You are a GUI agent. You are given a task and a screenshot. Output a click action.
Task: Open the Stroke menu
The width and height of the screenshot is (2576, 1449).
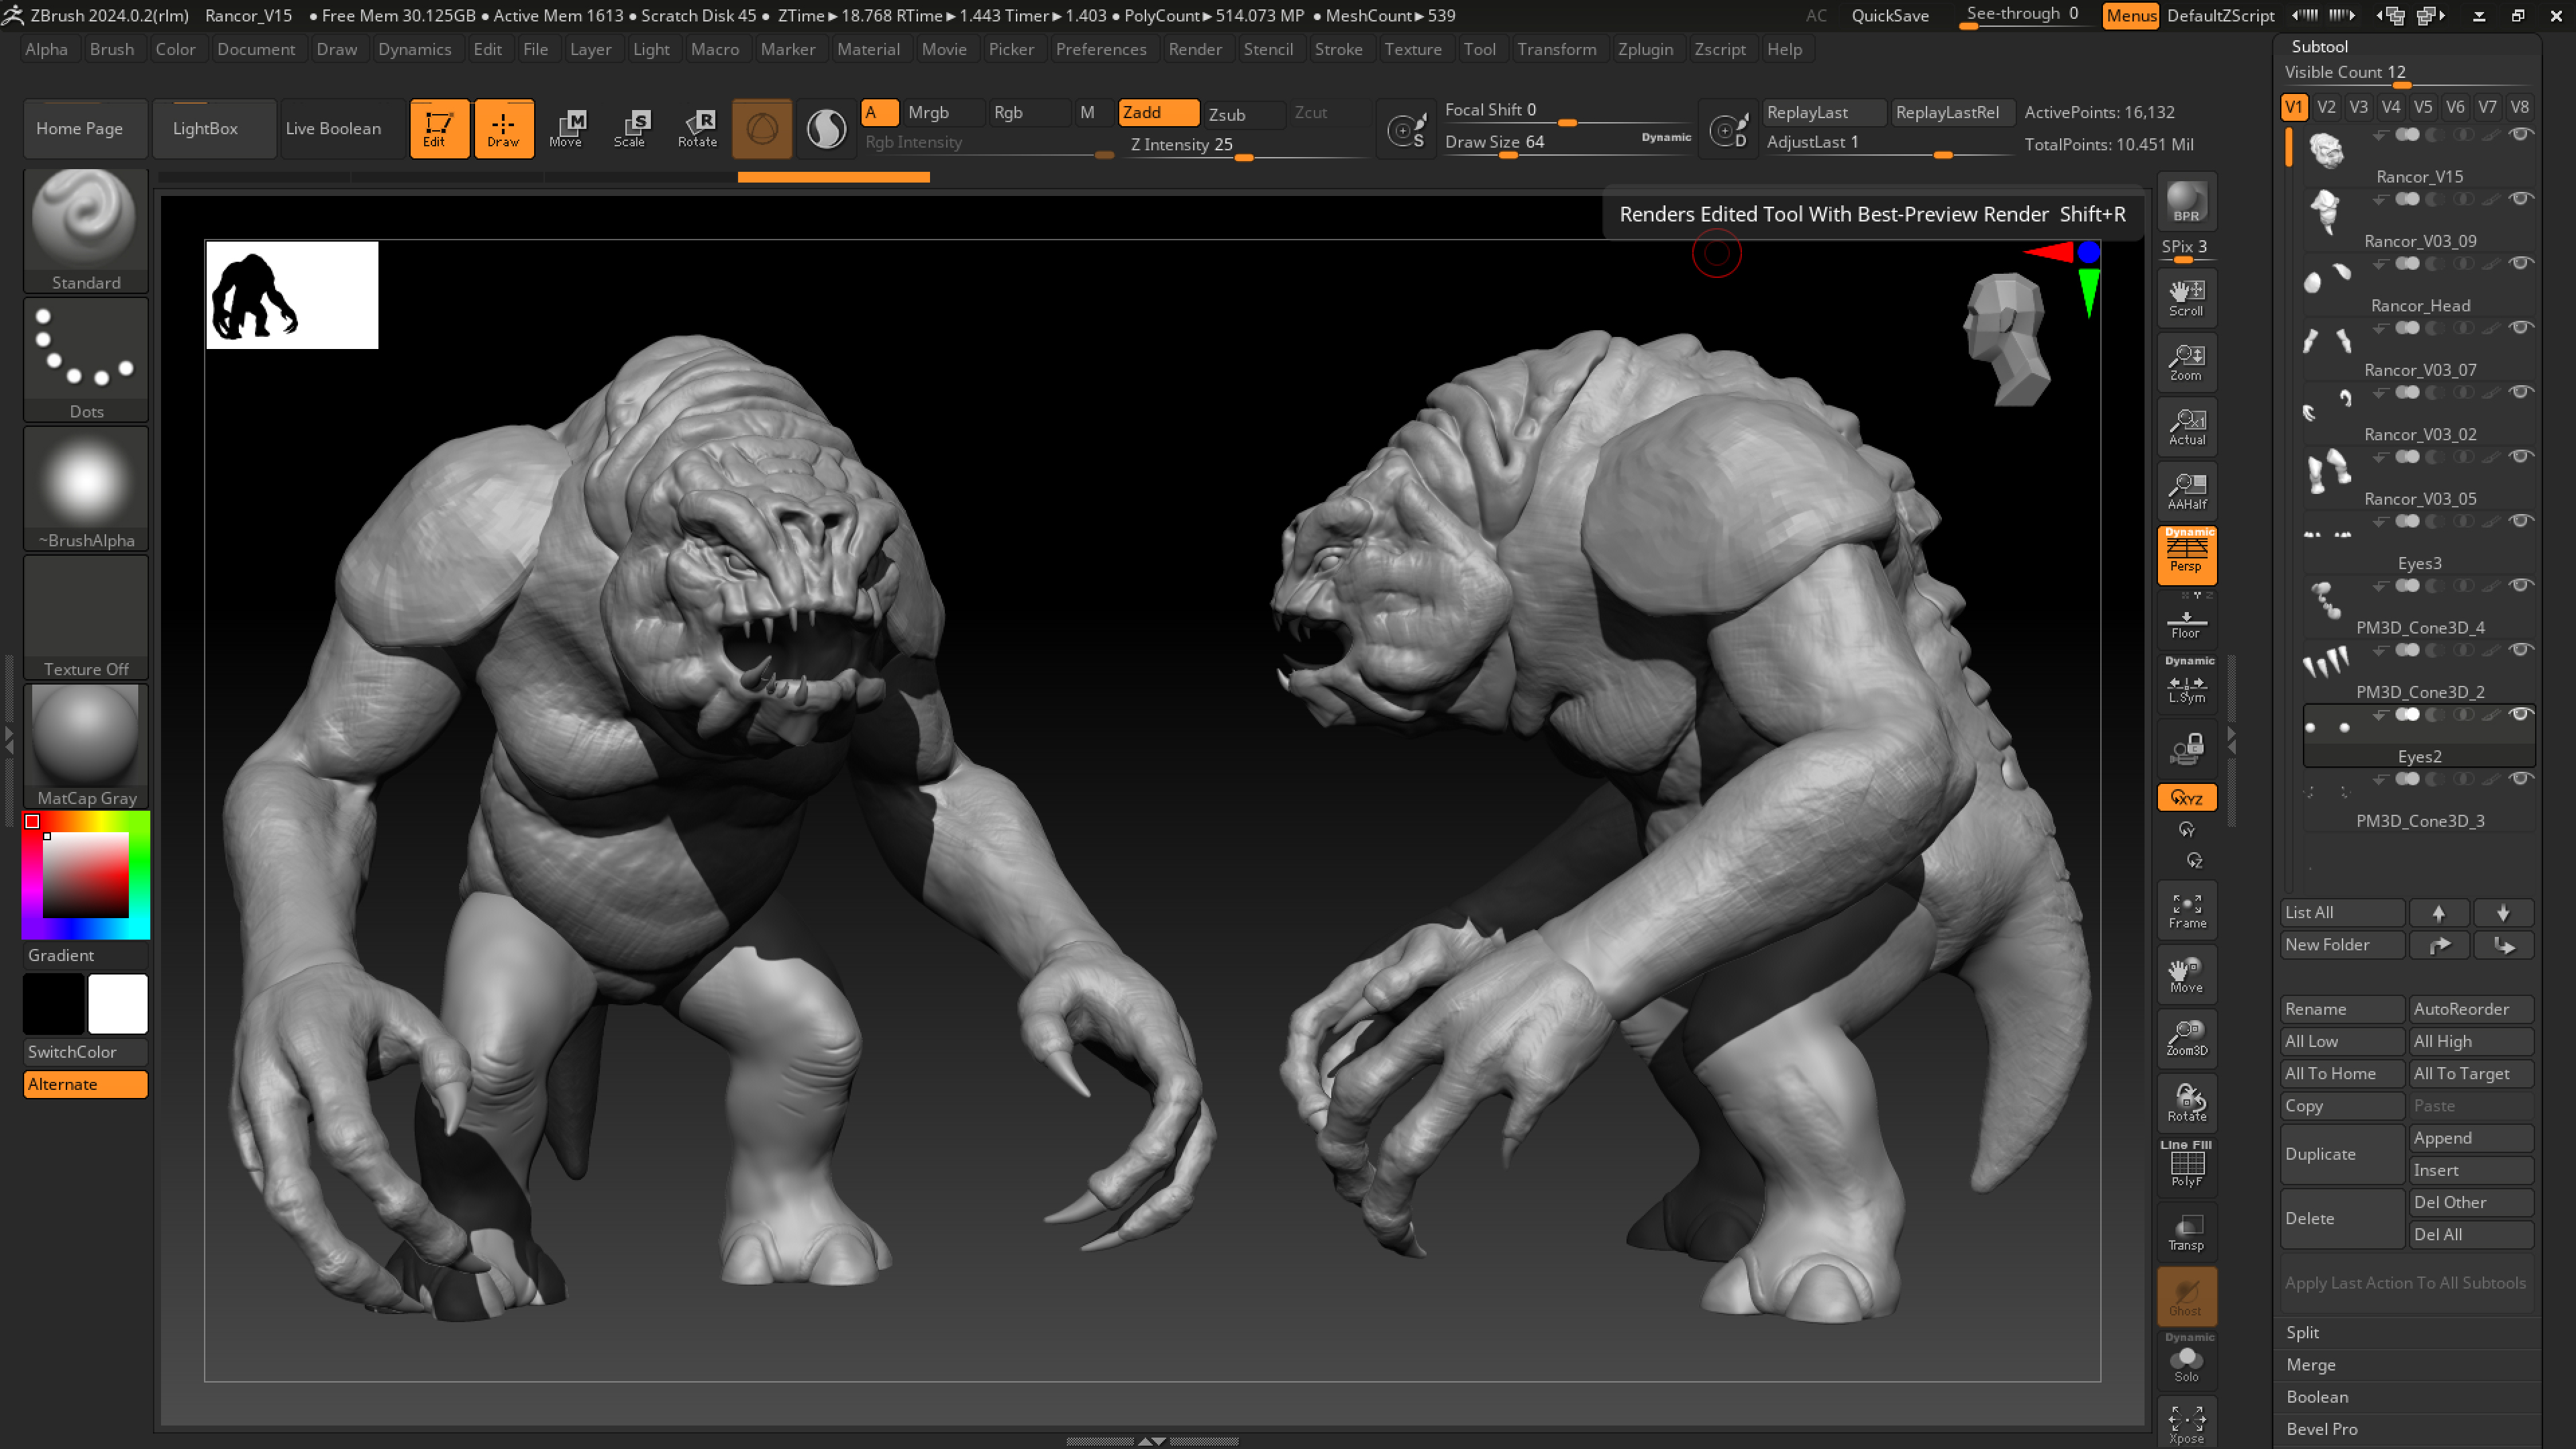pos(1338,49)
